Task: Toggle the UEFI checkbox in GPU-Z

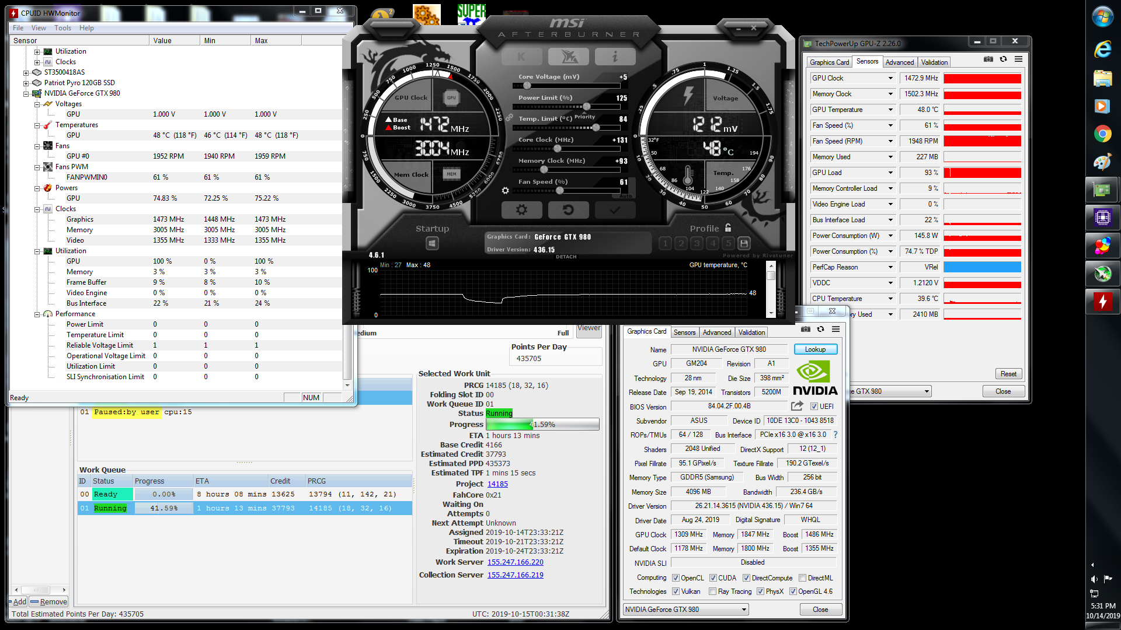Action: click(x=814, y=407)
